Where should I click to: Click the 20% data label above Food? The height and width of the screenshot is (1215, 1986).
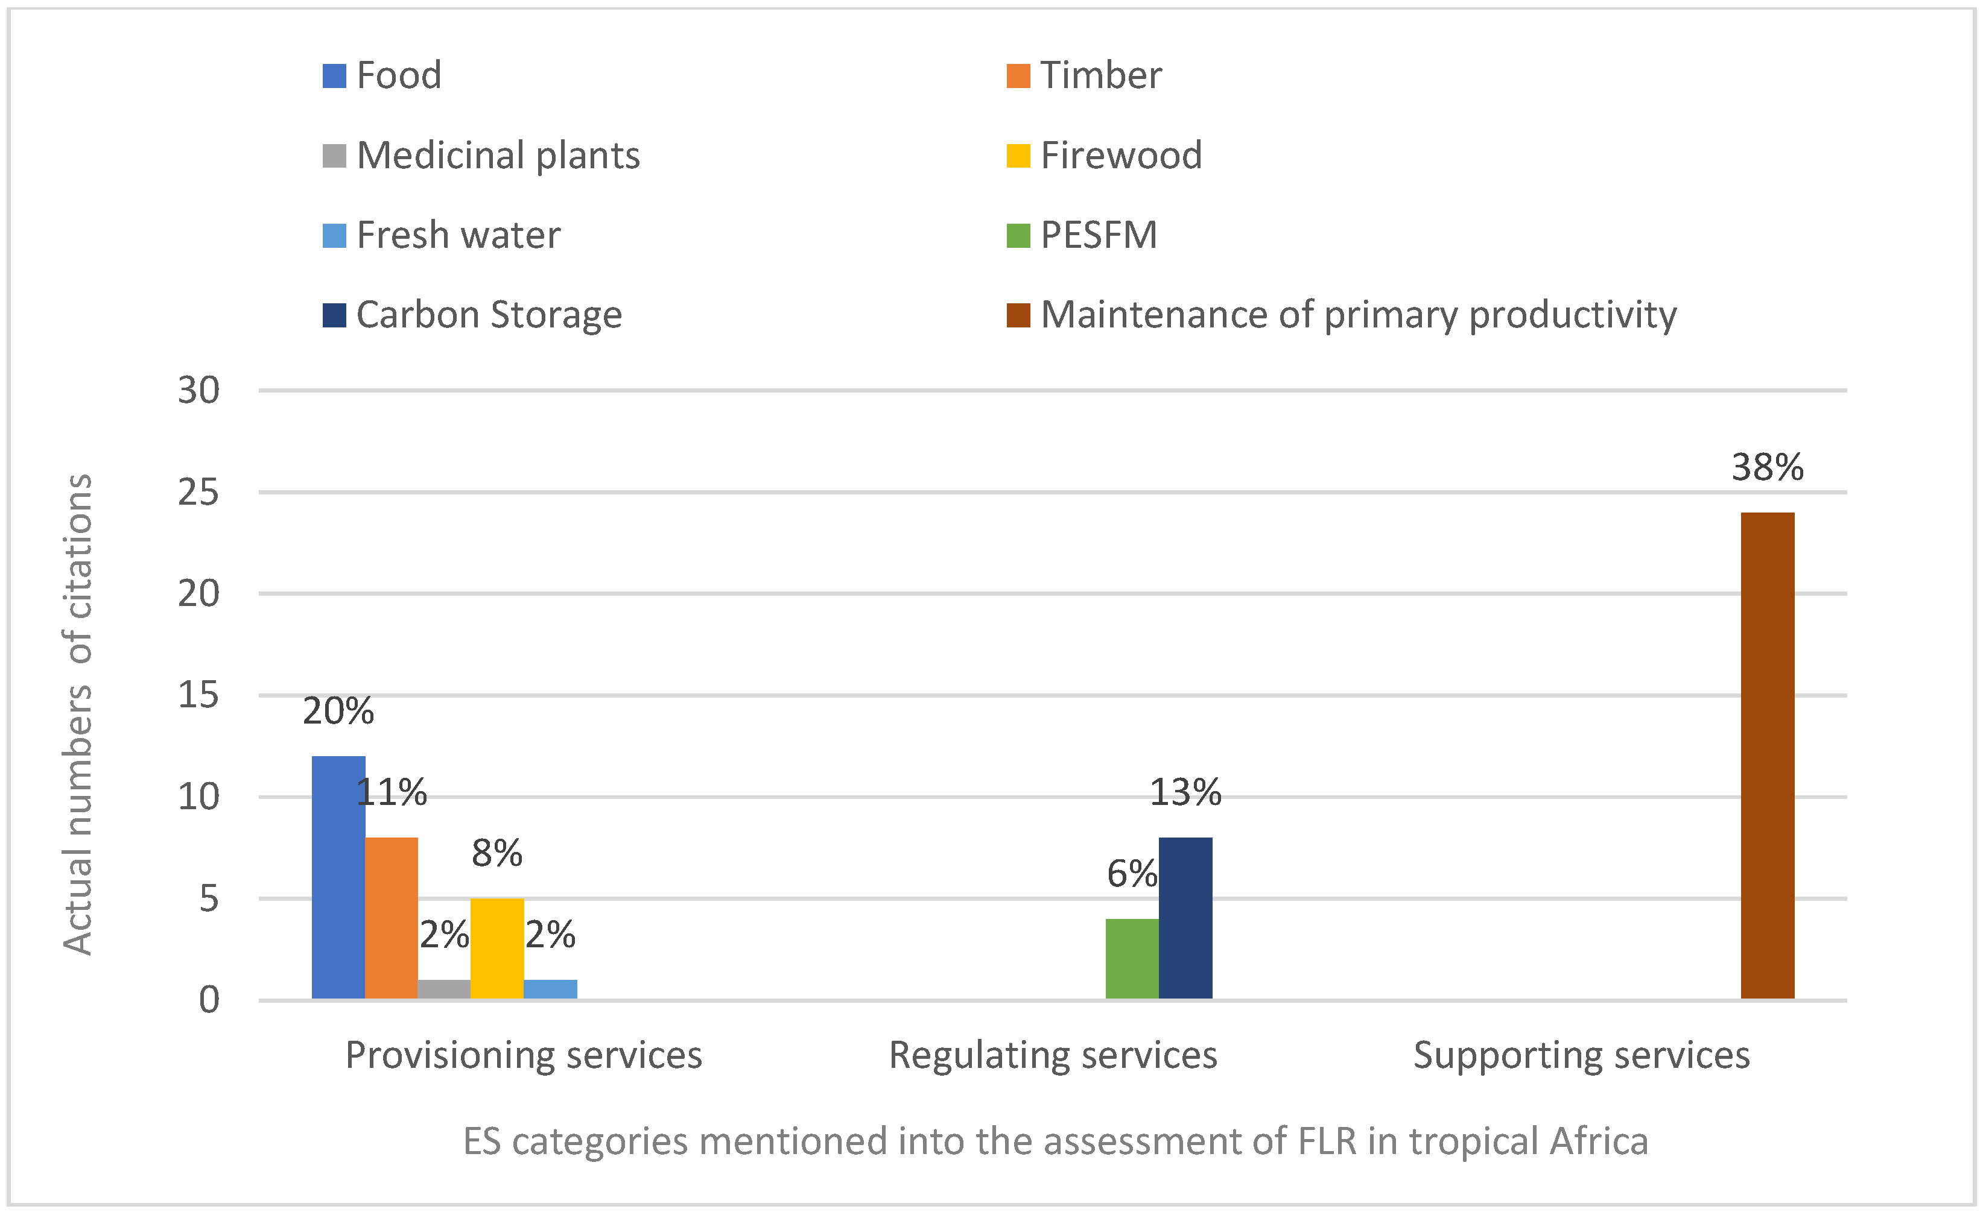338,712
